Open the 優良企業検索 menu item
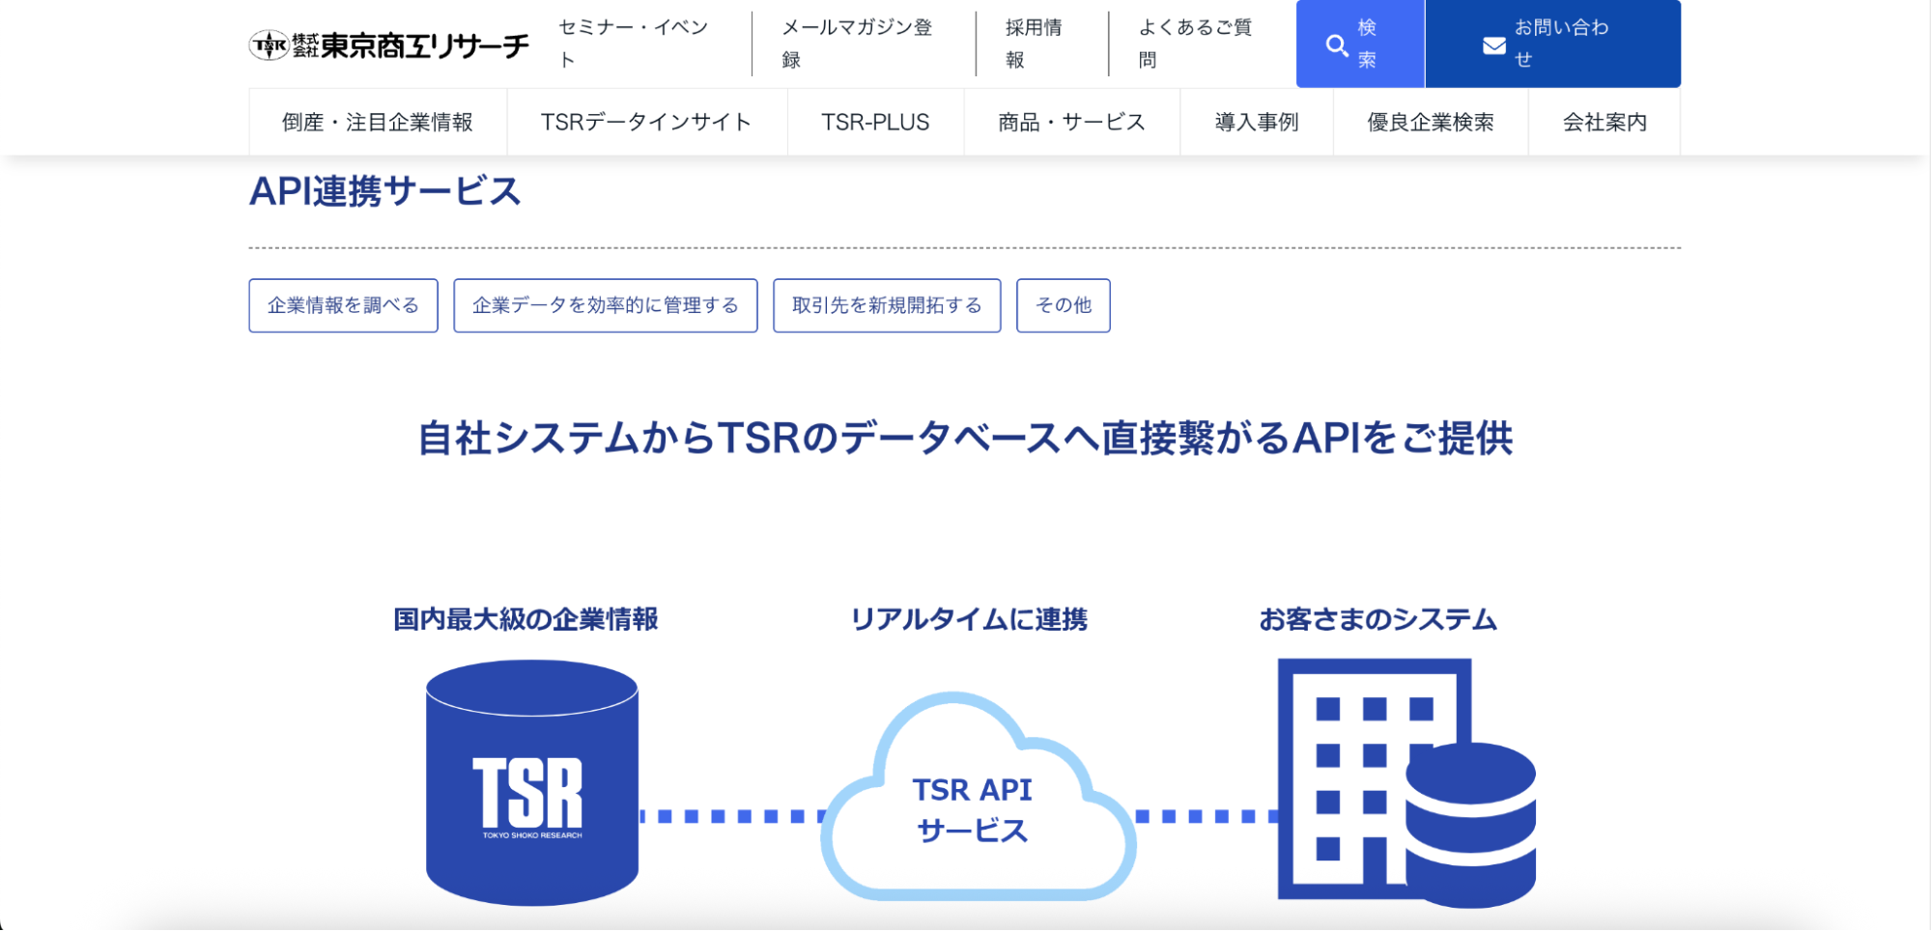The height and width of the screenshot is (931, 1931). (1431, 122)
